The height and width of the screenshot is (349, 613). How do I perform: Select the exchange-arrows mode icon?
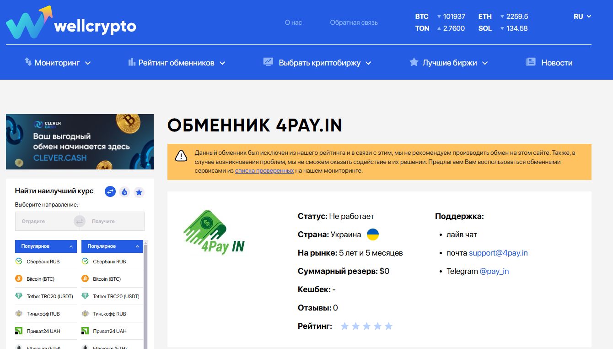click(x=110, y=192)
